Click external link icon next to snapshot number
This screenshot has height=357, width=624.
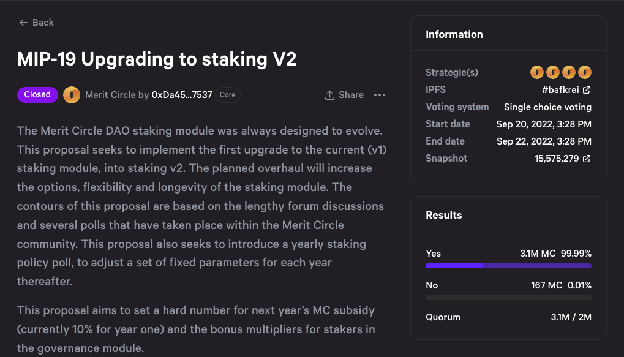click(x=587, y=159)
